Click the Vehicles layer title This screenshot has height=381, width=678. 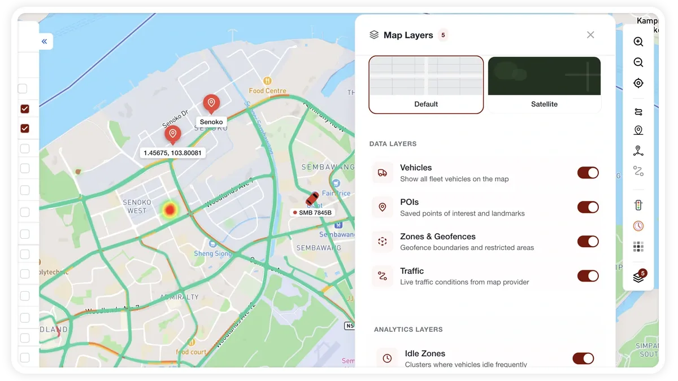[416, 168]
